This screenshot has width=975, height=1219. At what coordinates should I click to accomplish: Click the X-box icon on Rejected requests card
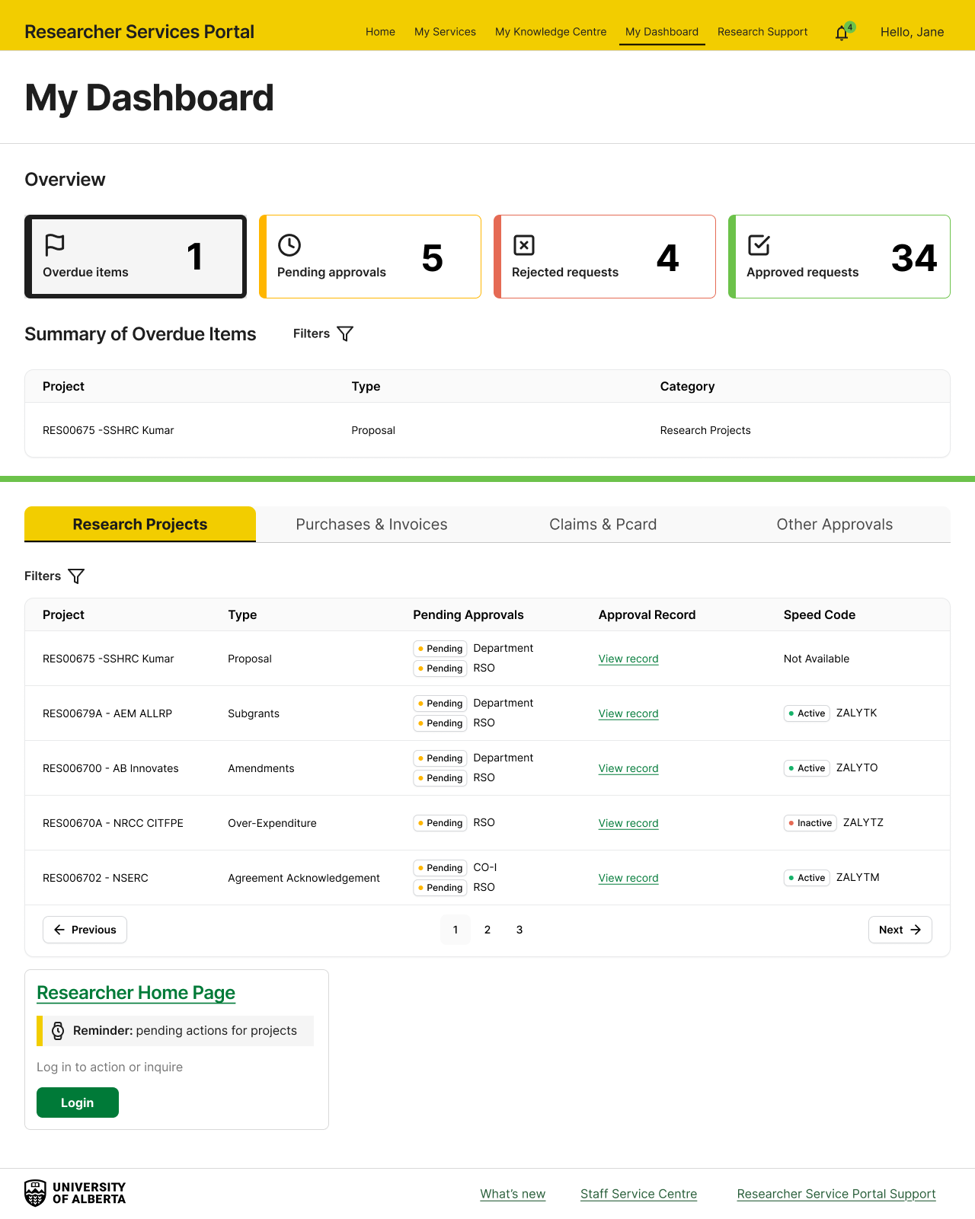pos(524,245)
